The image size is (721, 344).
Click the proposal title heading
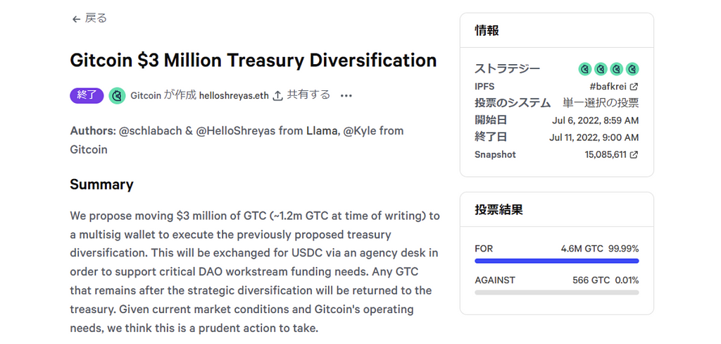click(x=253, y=61)
